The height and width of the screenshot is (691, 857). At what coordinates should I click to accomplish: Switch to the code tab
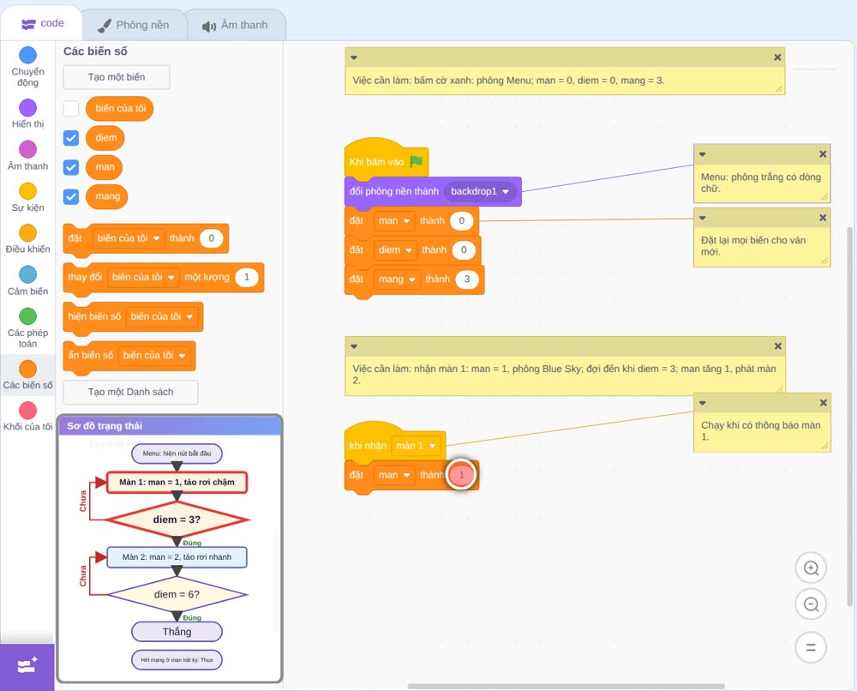pyautogui.click(x=42, y=23)
